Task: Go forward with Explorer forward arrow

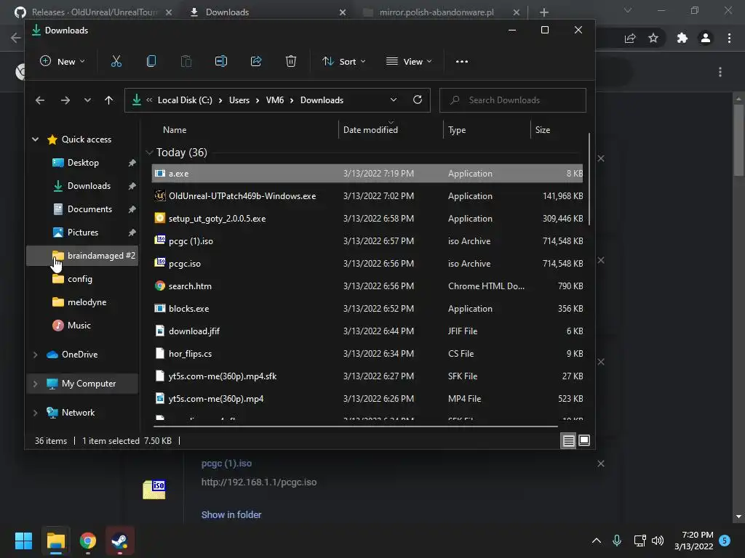Action: (x=65, y=100)
